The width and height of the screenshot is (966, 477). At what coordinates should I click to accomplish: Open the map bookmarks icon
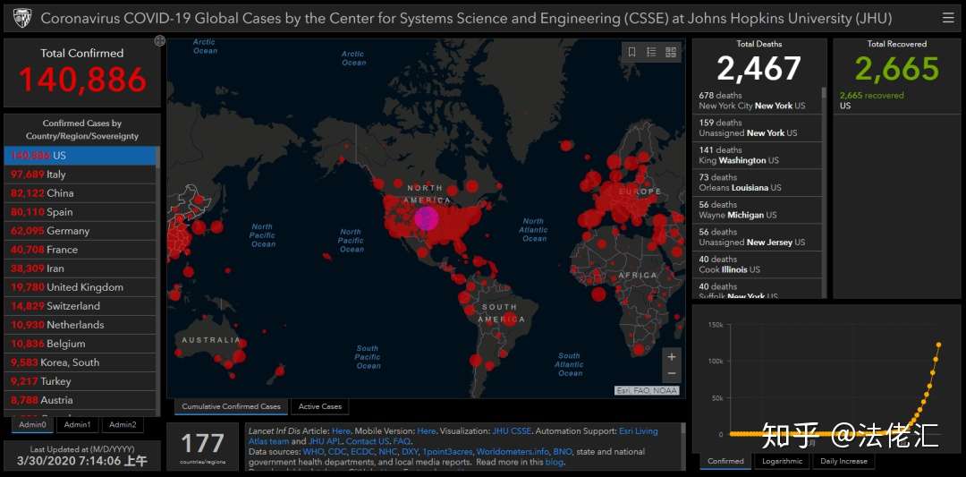[632, 53]
